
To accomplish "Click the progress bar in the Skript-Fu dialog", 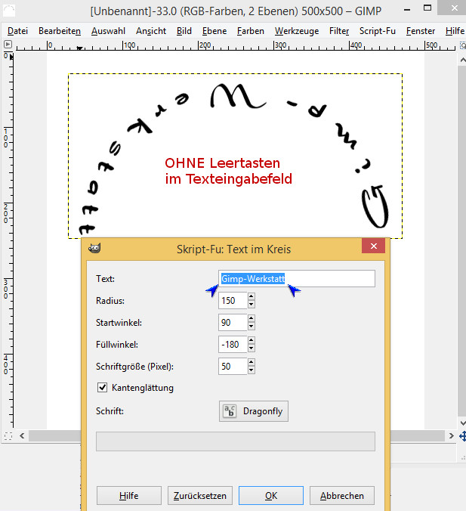I will [x=236, y=441].
